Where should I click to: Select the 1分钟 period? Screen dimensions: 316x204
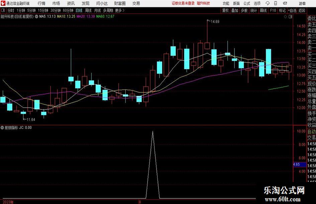(20, 10)
